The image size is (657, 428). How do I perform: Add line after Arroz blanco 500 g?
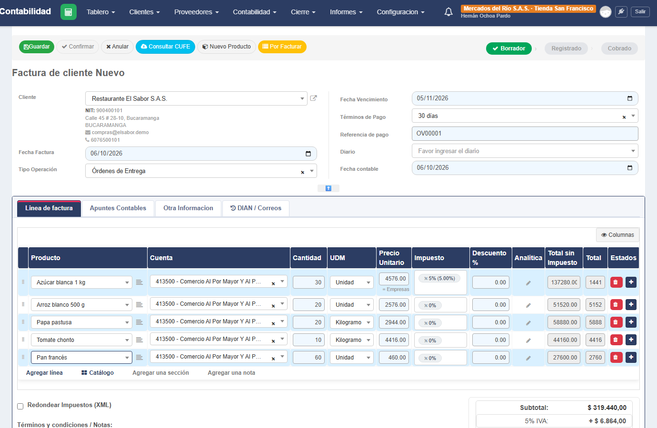(x=631, y=304)
